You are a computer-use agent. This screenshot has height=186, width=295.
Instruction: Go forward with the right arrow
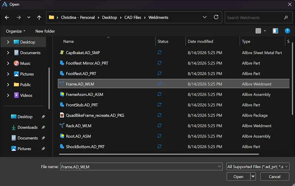pyautogui.click(x=19, y=17)
